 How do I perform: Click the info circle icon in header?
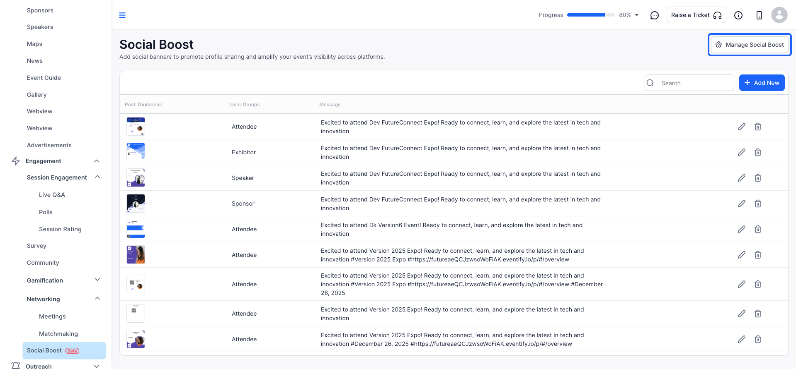click(738, 15)
